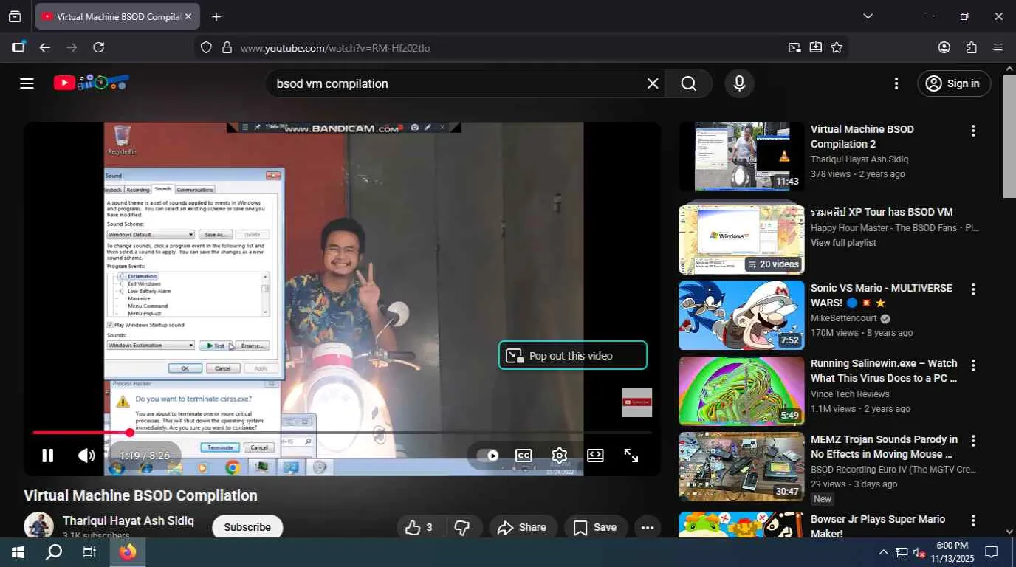Clear the search box with the X
The height and width of the screenshot is (567, 1016).
click(653, 83)
